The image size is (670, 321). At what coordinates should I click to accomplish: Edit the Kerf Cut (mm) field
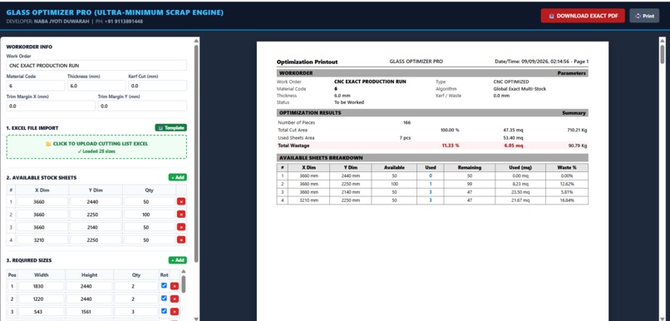[x=158, y=86]
